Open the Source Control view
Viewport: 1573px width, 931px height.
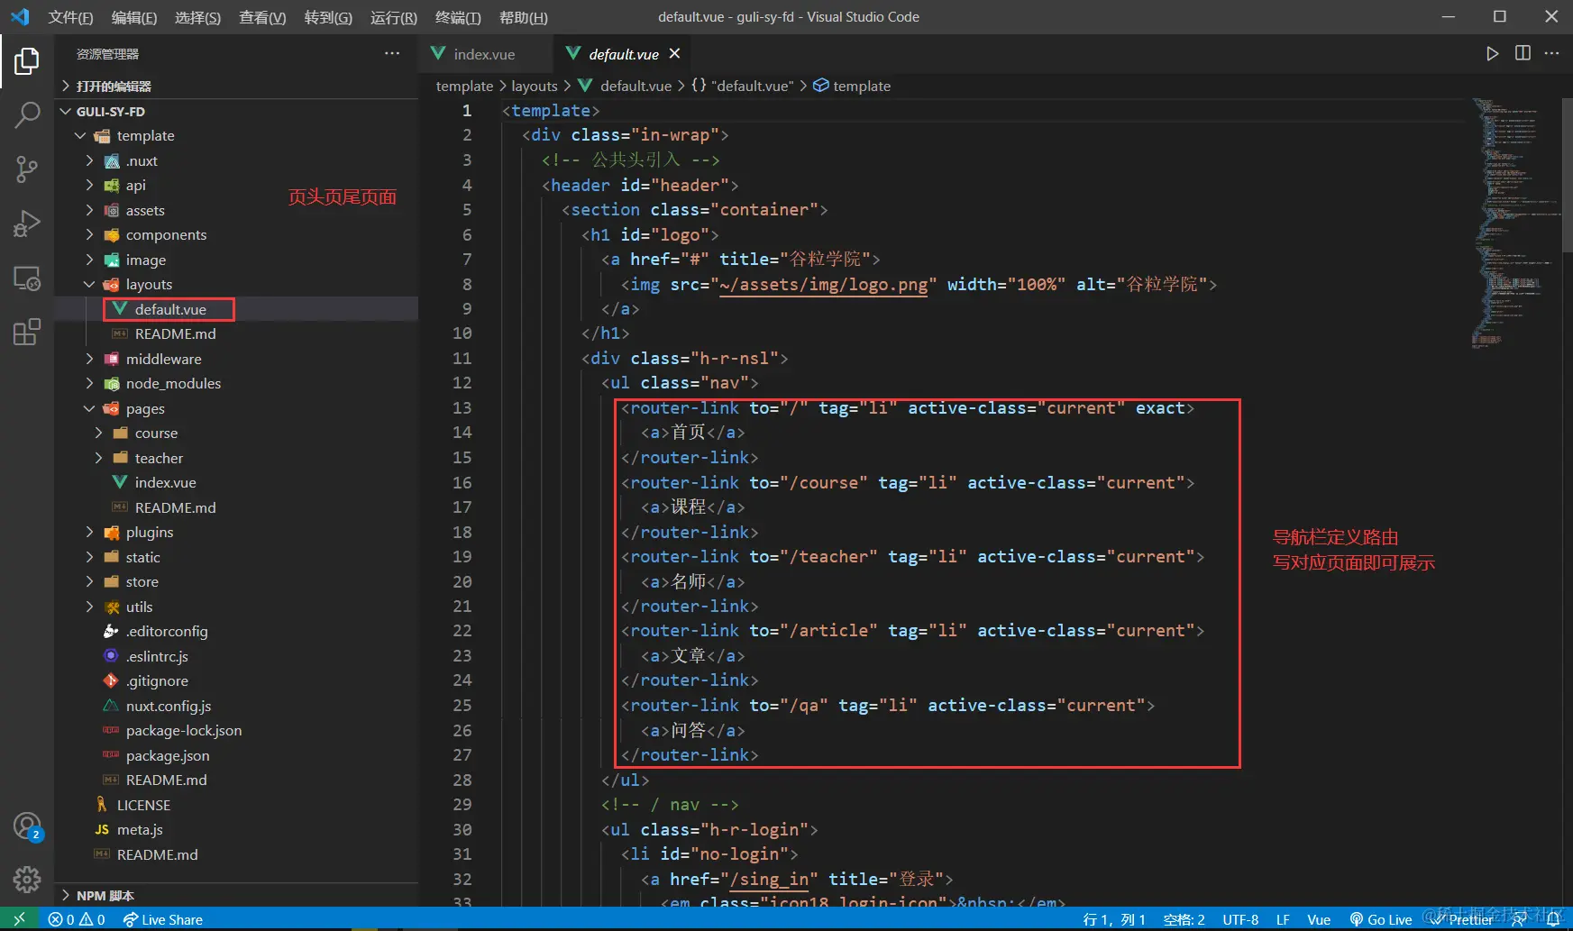tap(27, 169)
